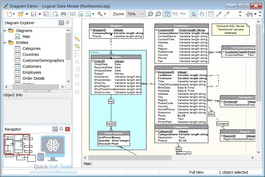Show more tools toolbar overflow chevron
Screen dimensions: 265x177
tap(240, 14)
